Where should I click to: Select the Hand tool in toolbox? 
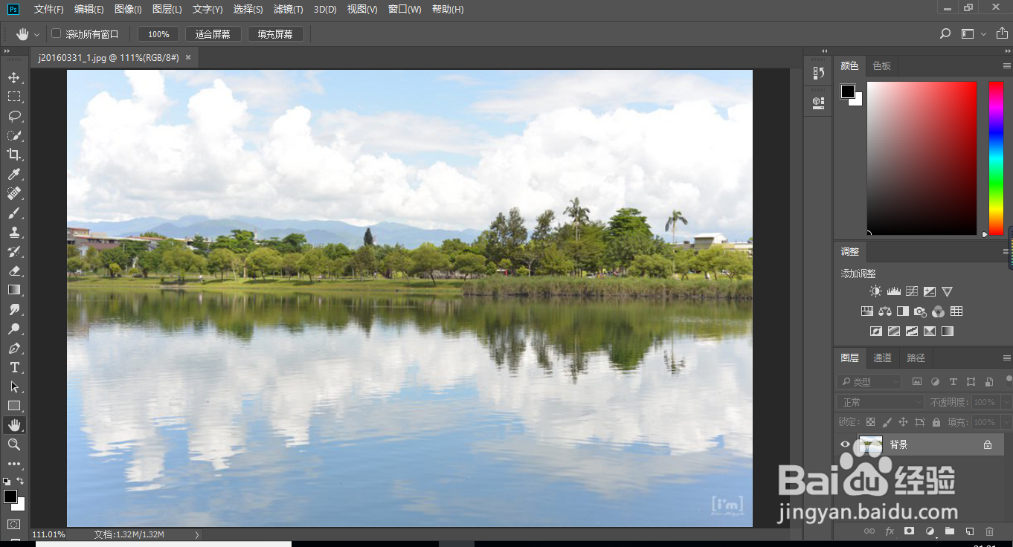click(13, 425)
